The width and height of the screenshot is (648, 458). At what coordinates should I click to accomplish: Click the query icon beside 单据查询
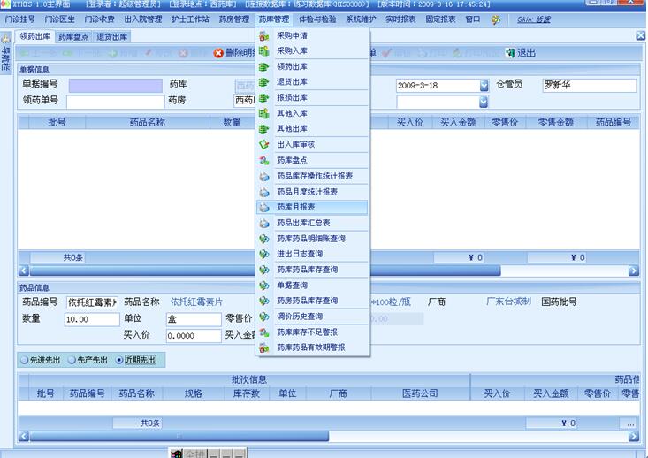point(264,286)
